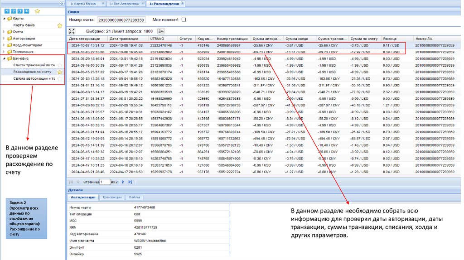Toggle star beside Связка авторизации item
464x260 pixels.
[x=59, y=78]
